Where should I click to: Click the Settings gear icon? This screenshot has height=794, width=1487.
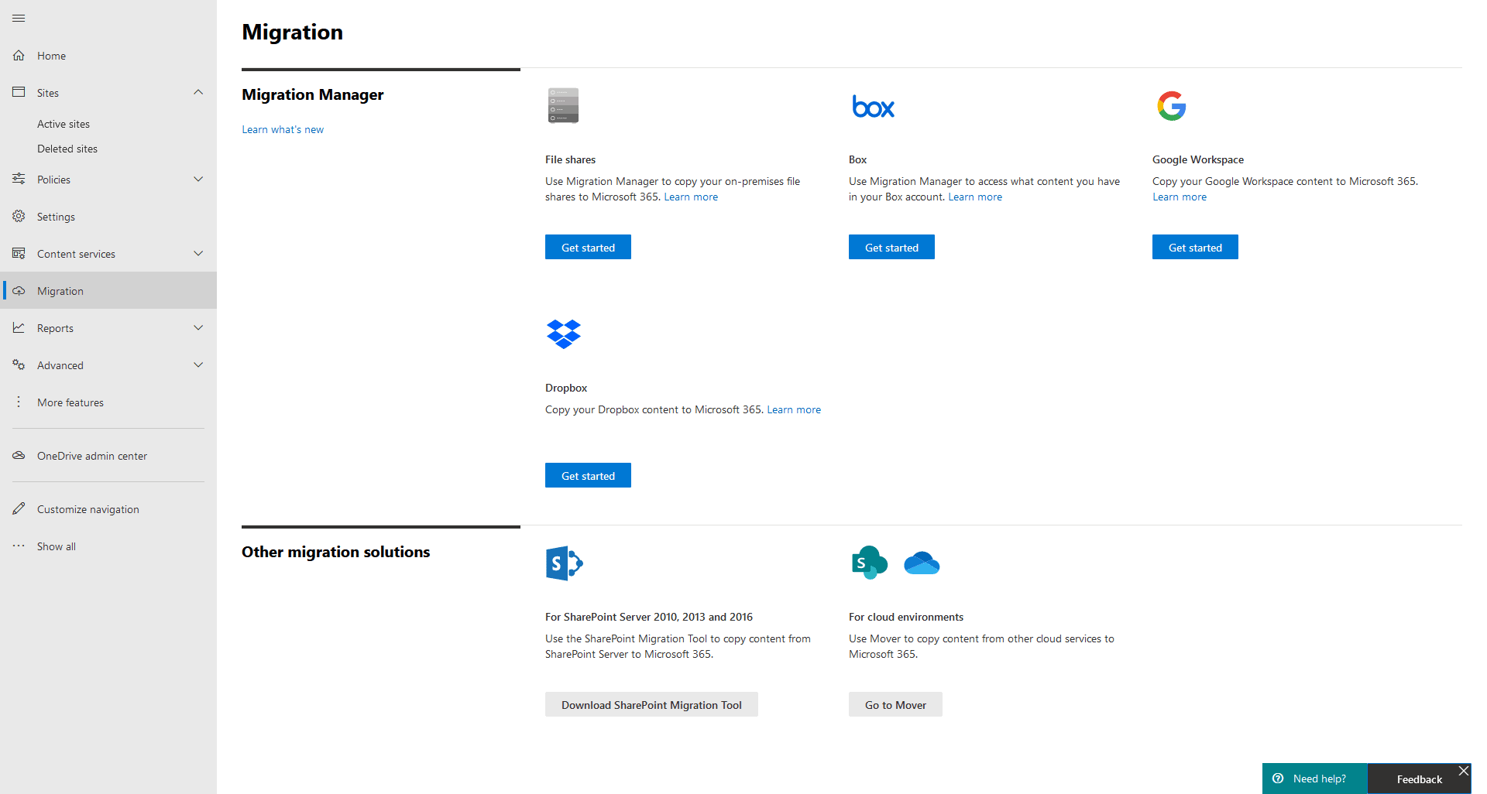click(x=19, y=216)
